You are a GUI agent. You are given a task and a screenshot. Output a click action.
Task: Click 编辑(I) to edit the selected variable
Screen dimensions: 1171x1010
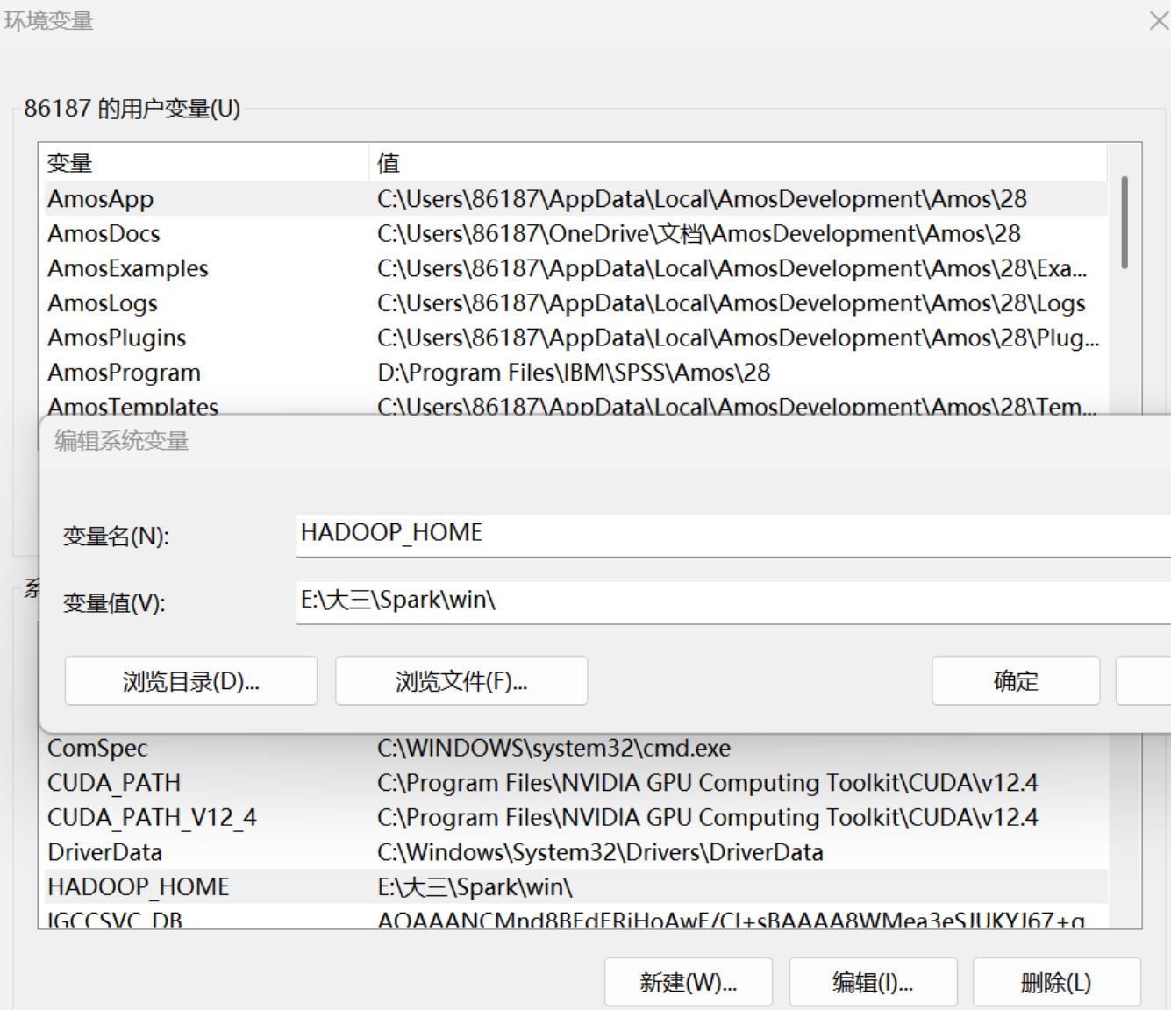(x=873, y=982)
